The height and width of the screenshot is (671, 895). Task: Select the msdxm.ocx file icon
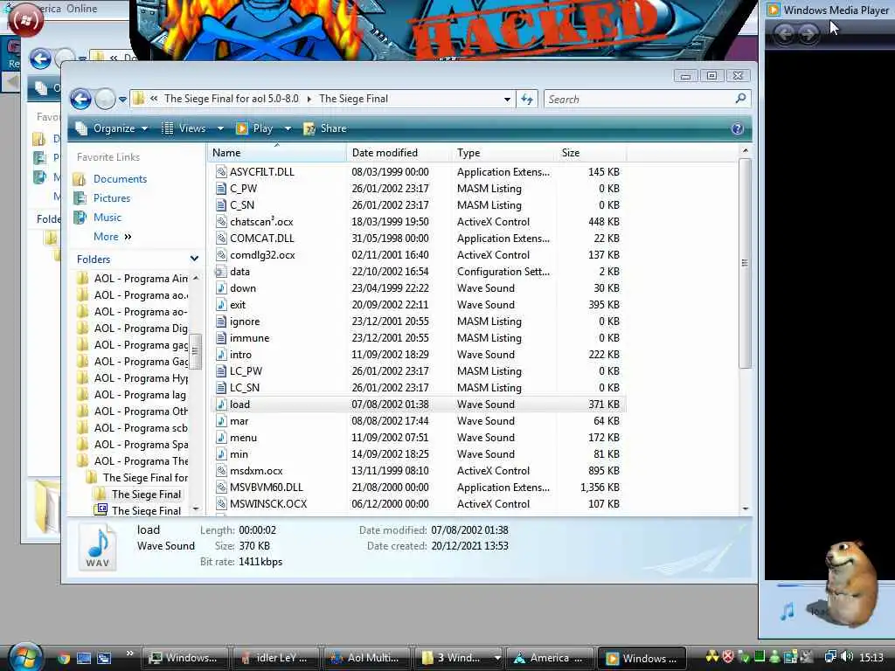[x=221, y=471]
